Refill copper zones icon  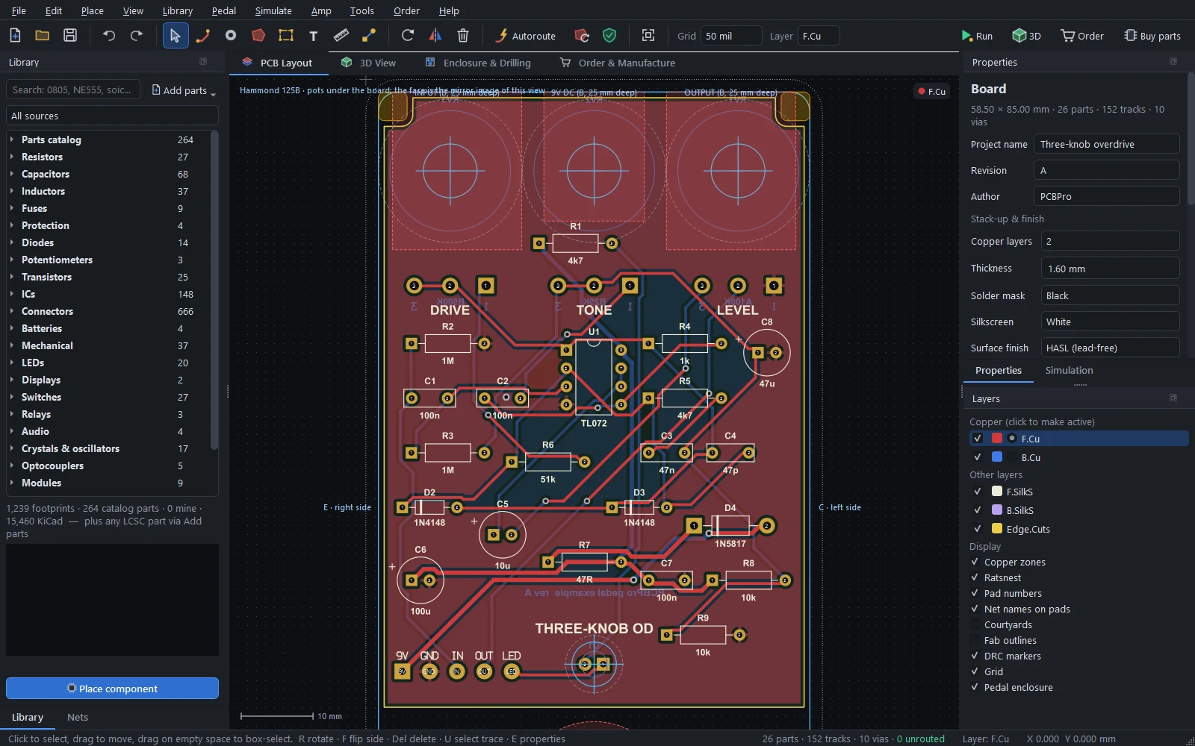point(582,35)
